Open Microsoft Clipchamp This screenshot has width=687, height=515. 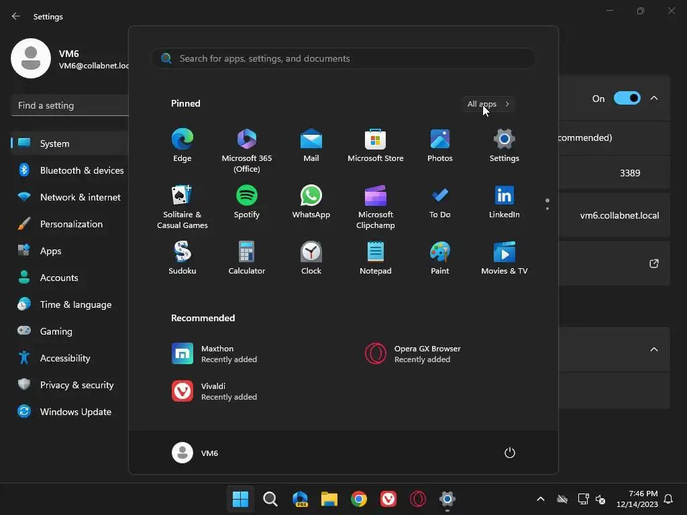click(x=376, y=207)
